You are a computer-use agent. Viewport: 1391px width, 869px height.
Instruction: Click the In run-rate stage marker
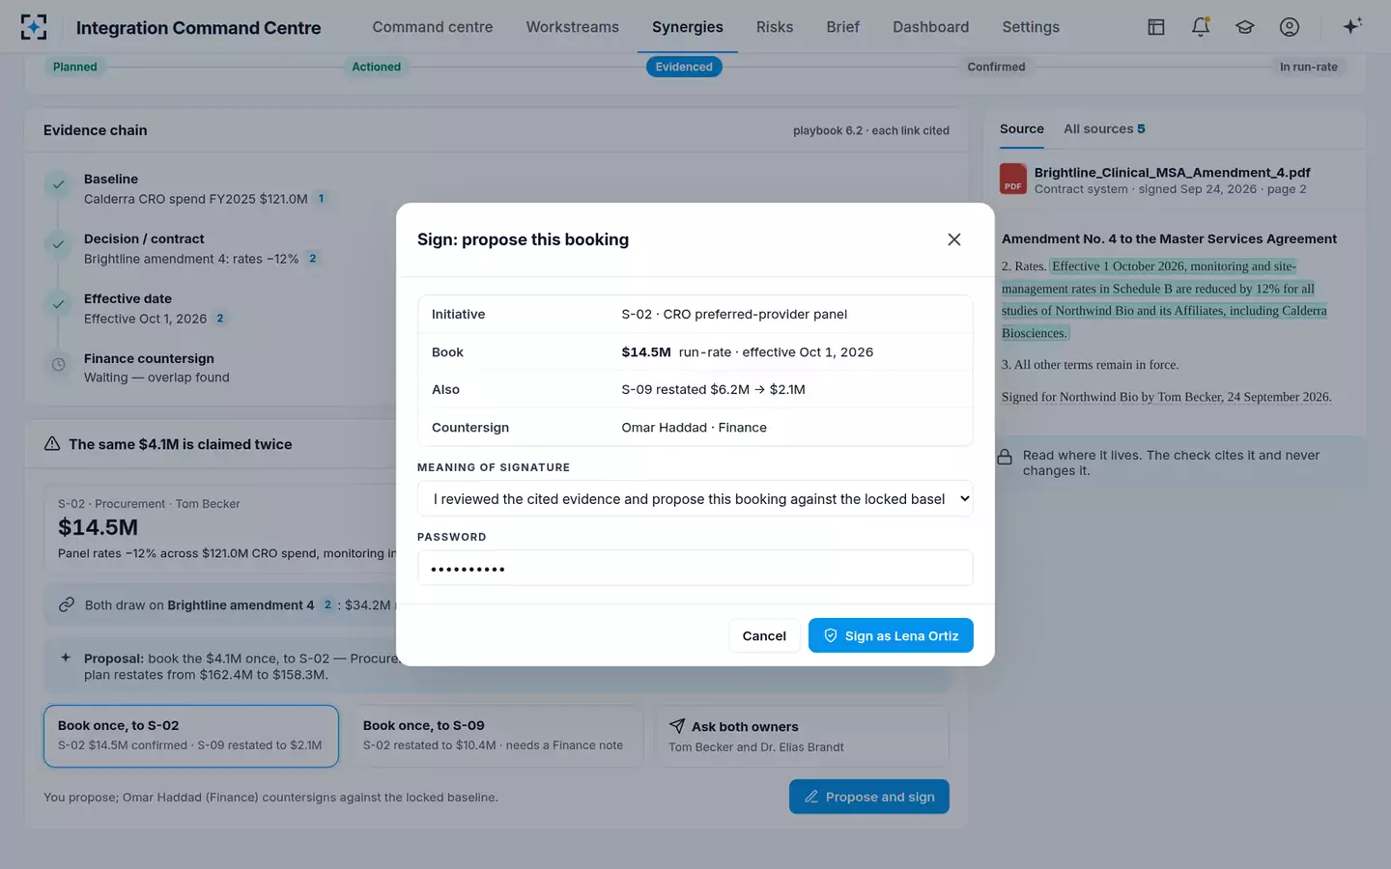[x=1308, y=67]
